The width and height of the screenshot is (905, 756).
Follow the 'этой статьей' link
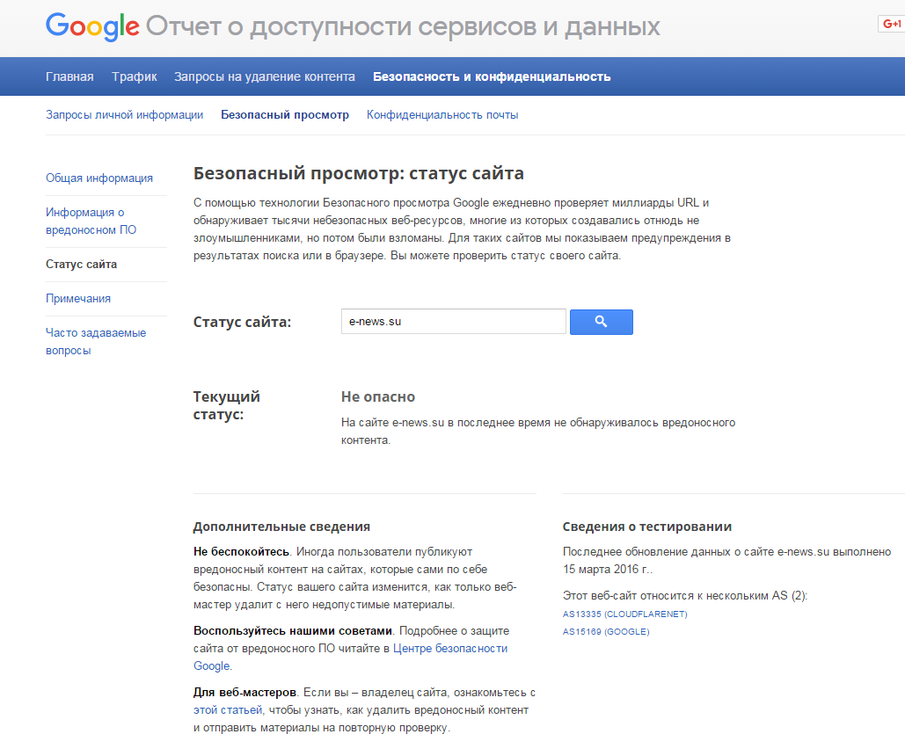(228, 710)
